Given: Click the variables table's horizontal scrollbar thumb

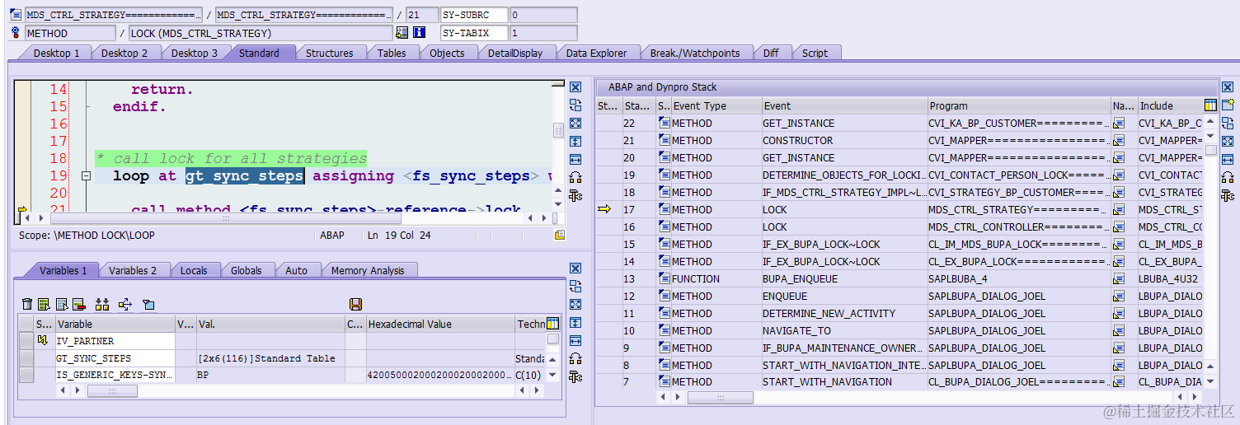Looking at the screenshot, I should pyautogui.click(x=112, y=391).
